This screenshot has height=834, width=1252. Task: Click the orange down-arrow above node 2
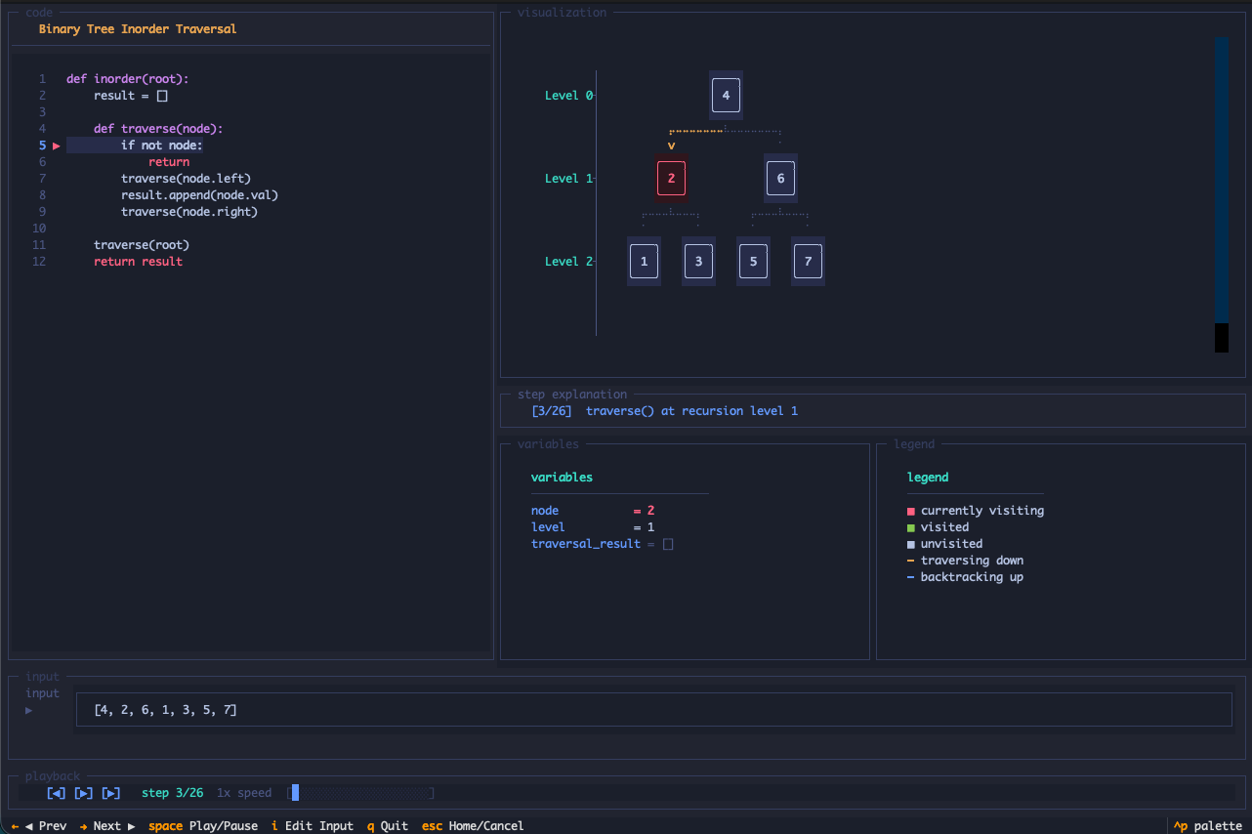671,146
